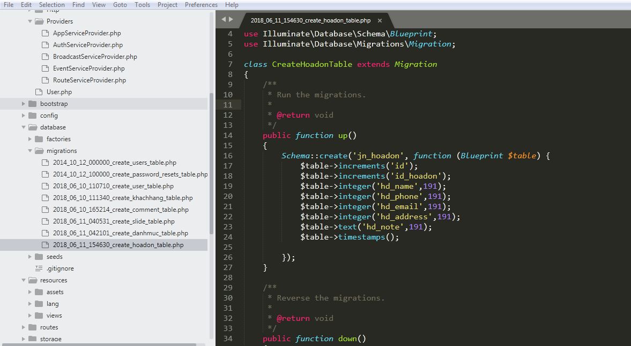Click the bootstrap folder icon
This screenshot has width=631, height=346.
[x=33, y=104]
